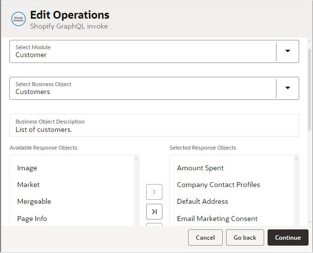The image size is (313, 253).
Task: Open the Select Module dropdown arrow
Action: pos(287,51)
